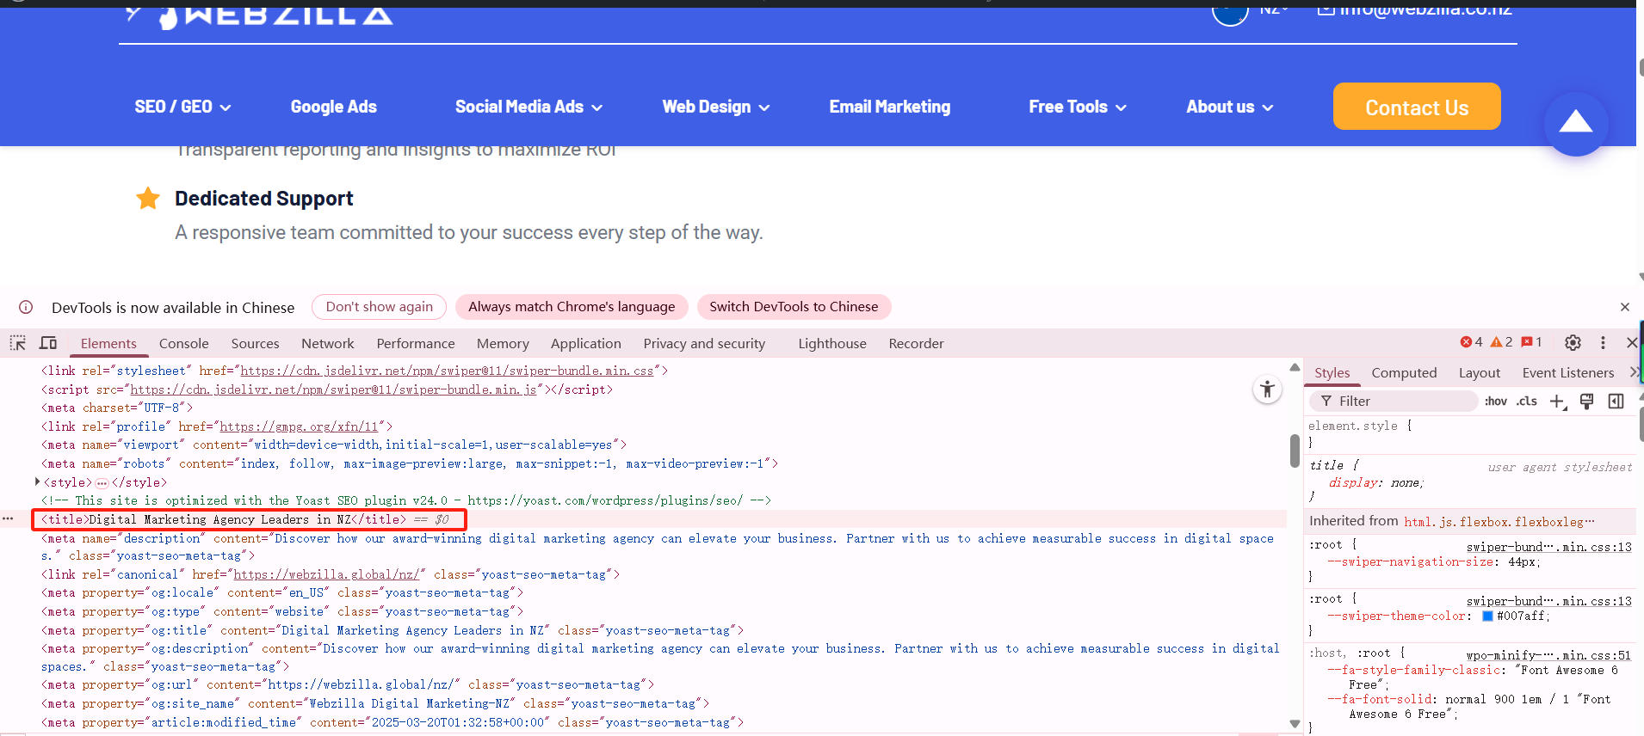Open the swiper-bundle.min.css stylesheet href link

point(447,371)
